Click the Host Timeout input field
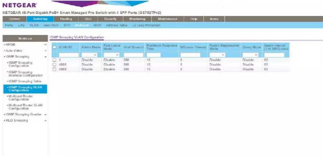Viewport: 323px width, 156px height. click(x=133, y=55)
